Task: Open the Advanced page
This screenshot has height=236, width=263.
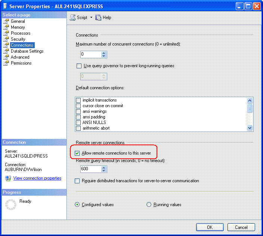Action: point(20,57)
